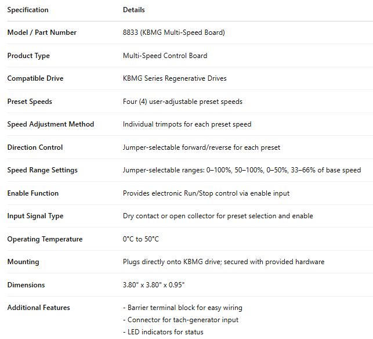Select 'Individual trimpots for each preset speed'

tap(187, 124)
